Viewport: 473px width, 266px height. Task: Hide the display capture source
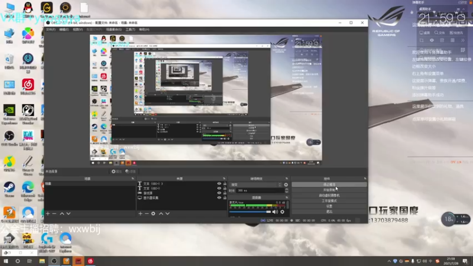[x=219, y=198]
